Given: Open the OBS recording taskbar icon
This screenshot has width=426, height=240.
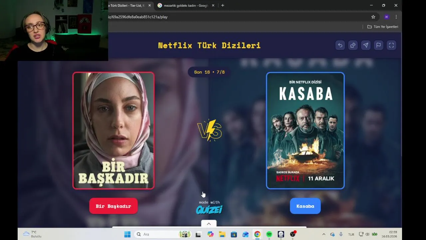Looking at the screenshot, I should (293, 234).
